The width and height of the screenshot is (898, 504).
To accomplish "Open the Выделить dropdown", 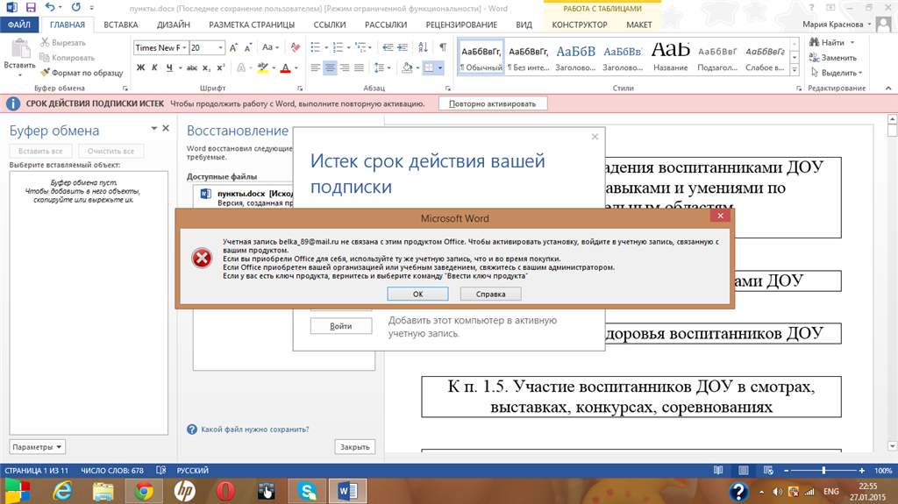I will [x=836, y=73].
